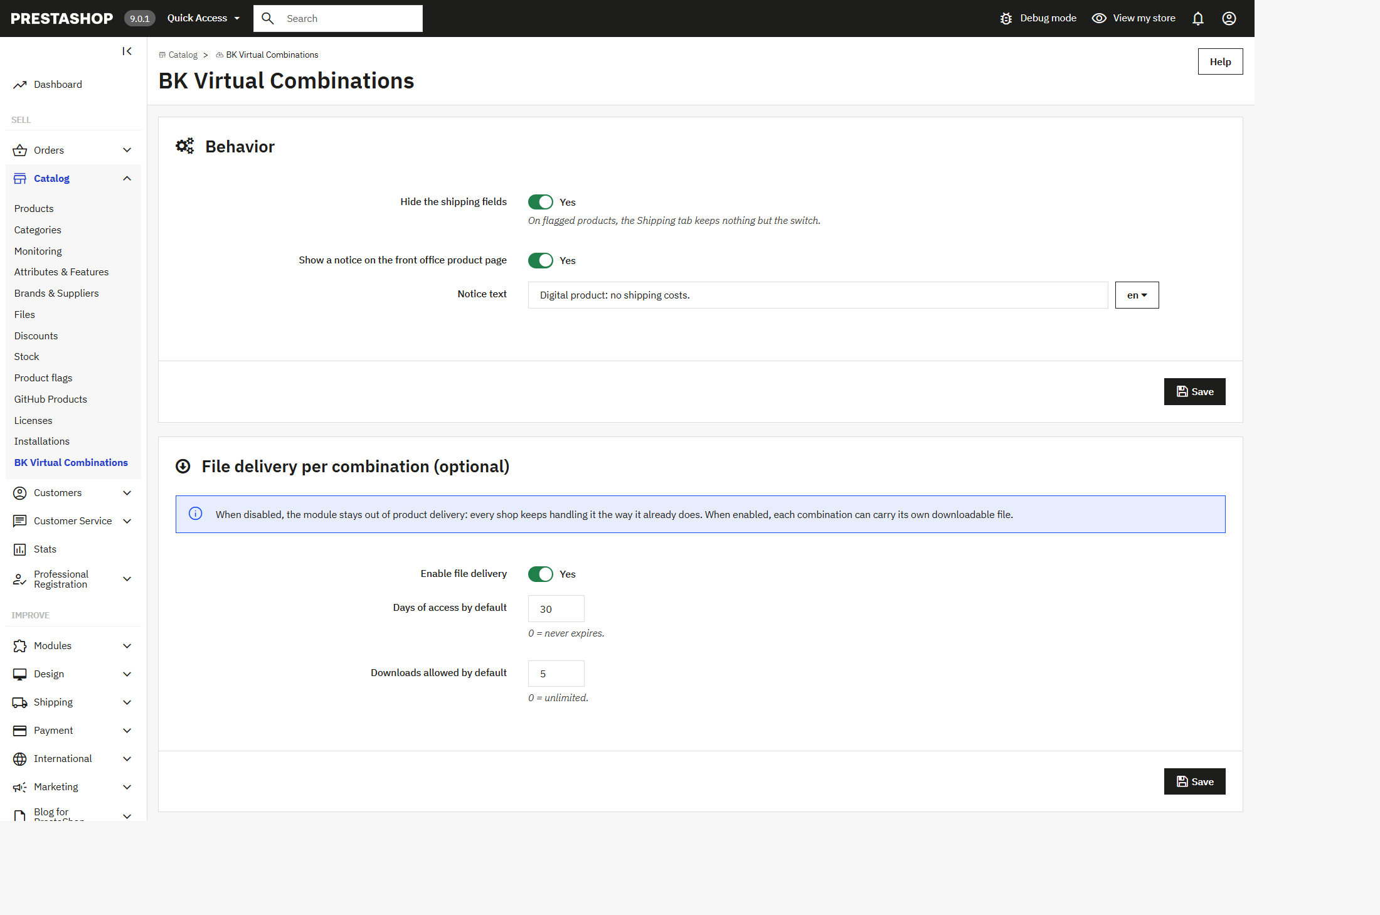
Task: Click the Days of access field
Action: click(556, 609)
